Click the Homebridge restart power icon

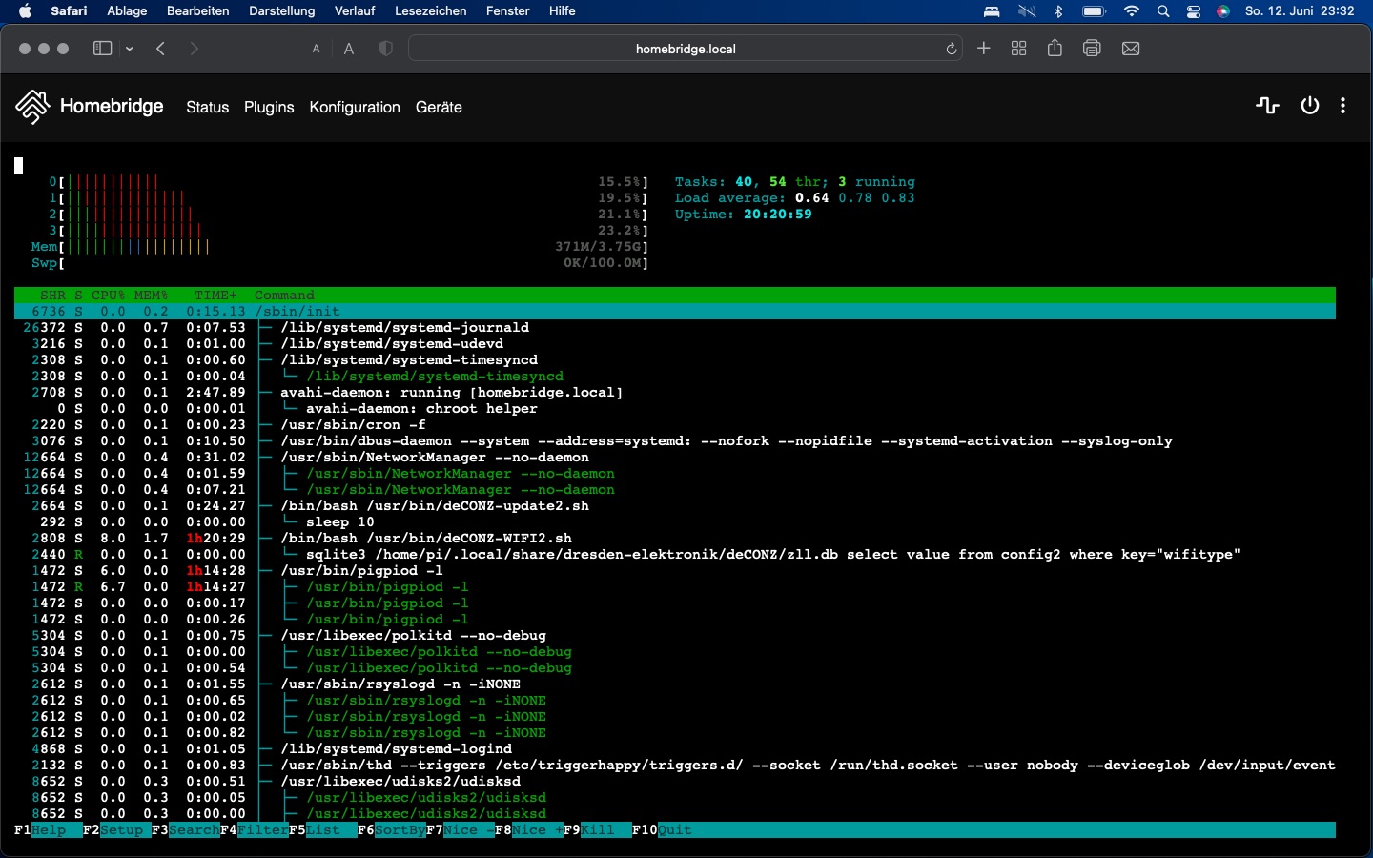1309,106
